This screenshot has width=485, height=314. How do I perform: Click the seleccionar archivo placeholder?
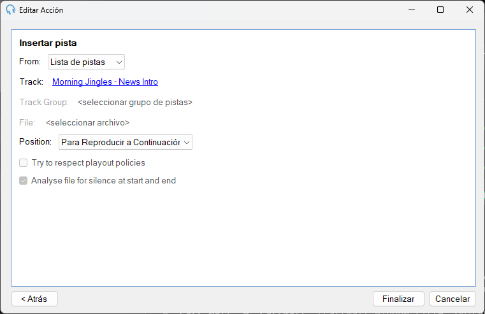click(87, 123)
